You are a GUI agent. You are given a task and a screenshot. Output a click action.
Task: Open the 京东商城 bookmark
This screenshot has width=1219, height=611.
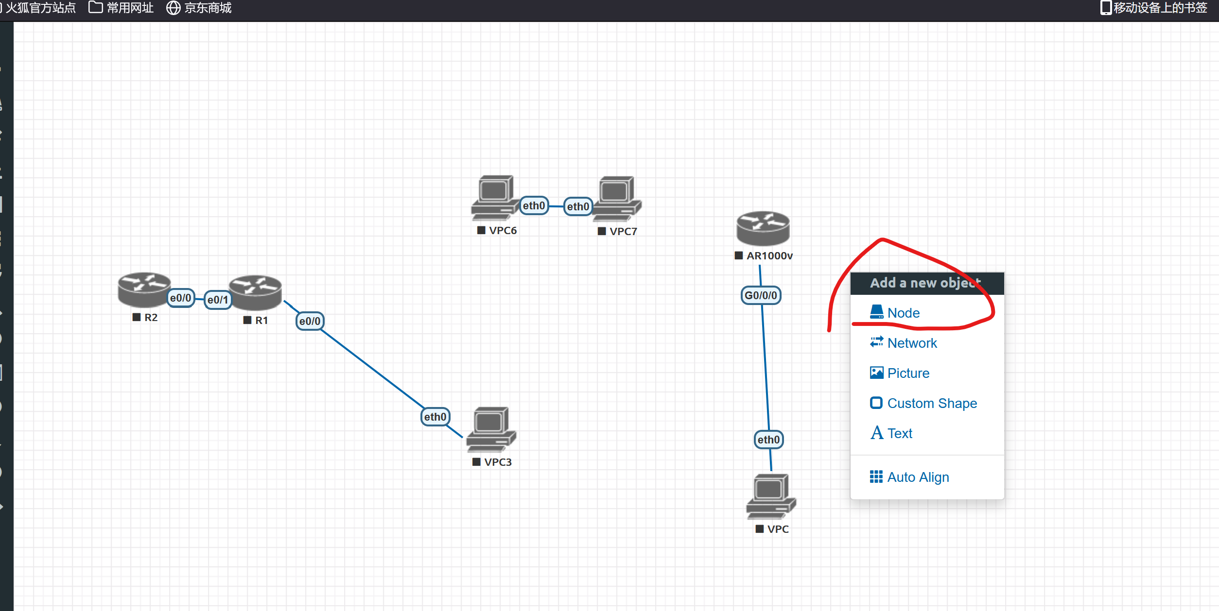point(199,8)
